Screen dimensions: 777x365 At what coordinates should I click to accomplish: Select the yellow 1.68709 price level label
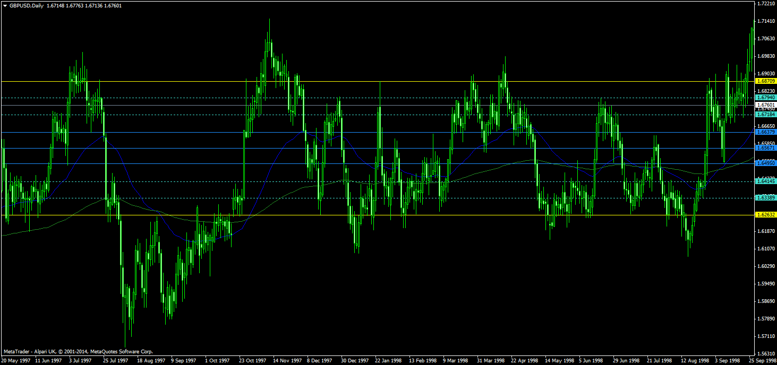coord(766,81)
